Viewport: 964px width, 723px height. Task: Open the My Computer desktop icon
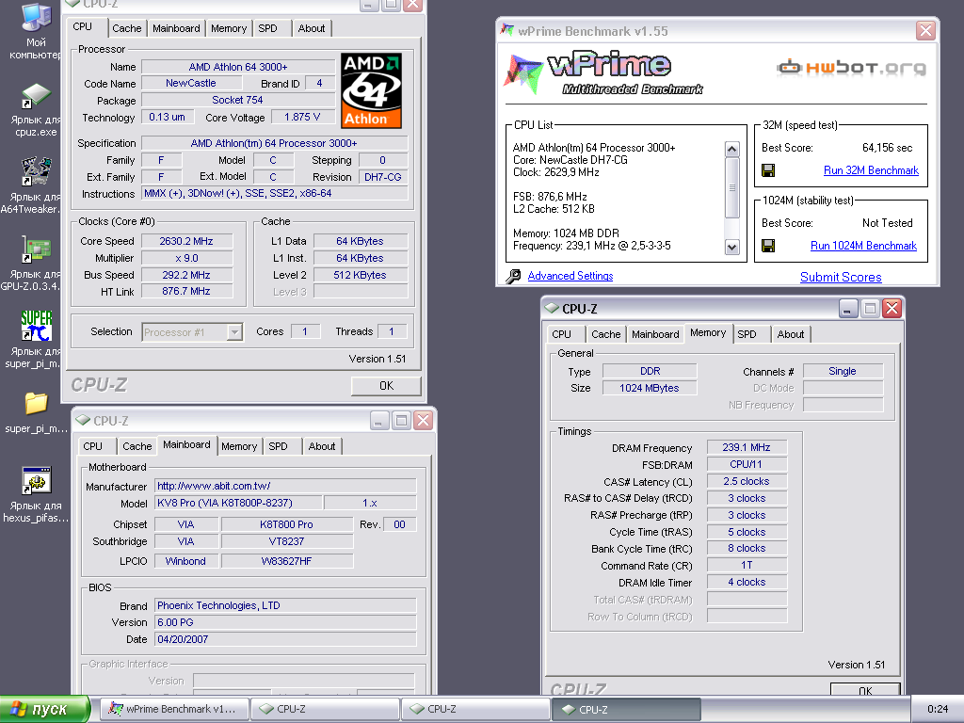pos(36,16)
